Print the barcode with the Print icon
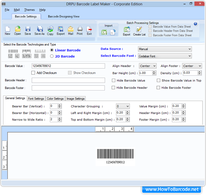 (x=80, y=29)
